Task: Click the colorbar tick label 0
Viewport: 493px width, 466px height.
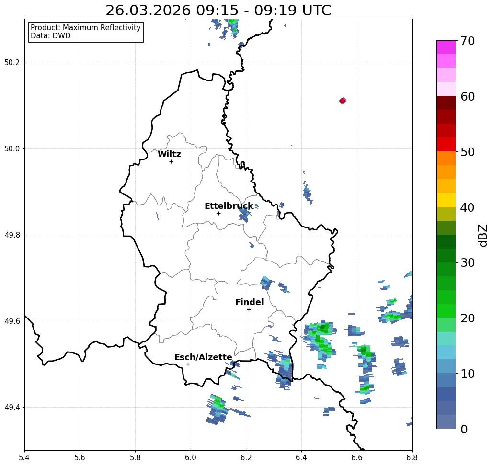Action: (464, 429)
